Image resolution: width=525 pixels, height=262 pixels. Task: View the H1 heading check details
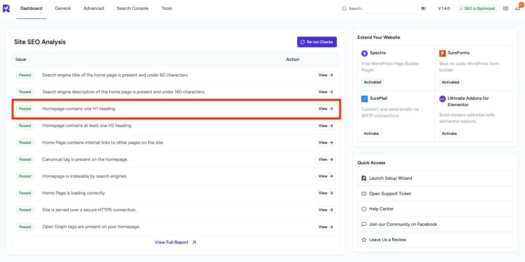[326, 109]
